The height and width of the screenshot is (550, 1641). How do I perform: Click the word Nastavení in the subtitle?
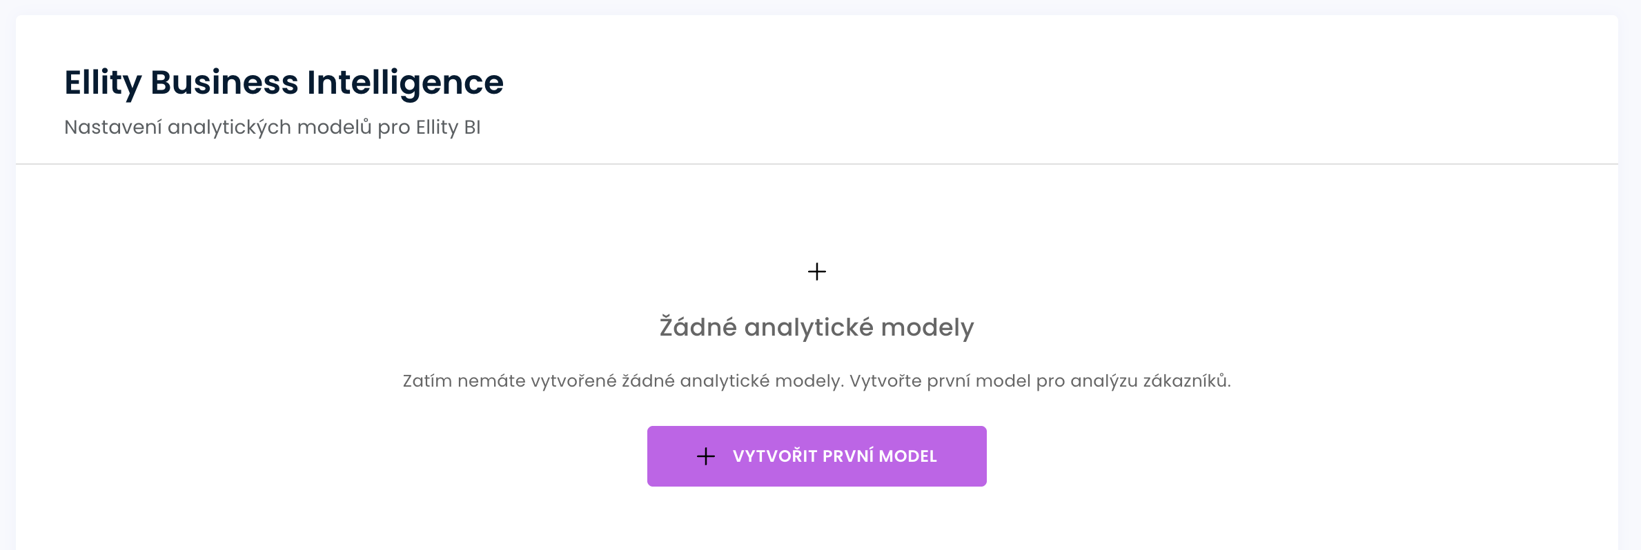pos(112,128)
